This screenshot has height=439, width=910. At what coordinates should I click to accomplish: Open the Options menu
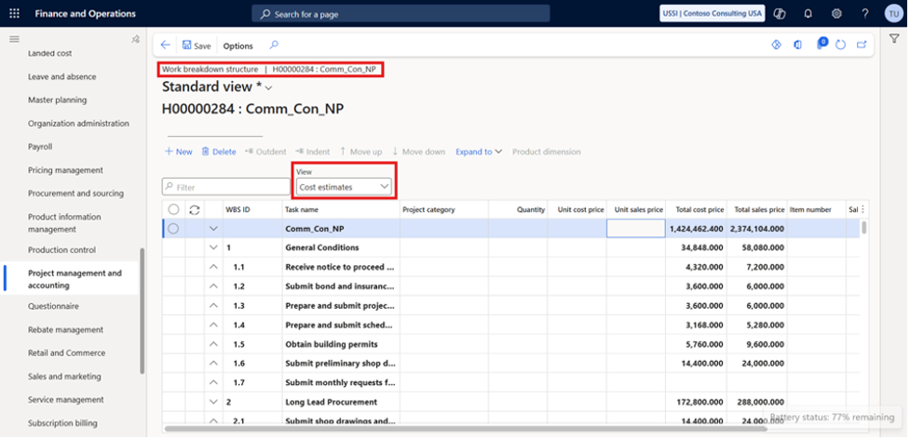click(238, 46)
